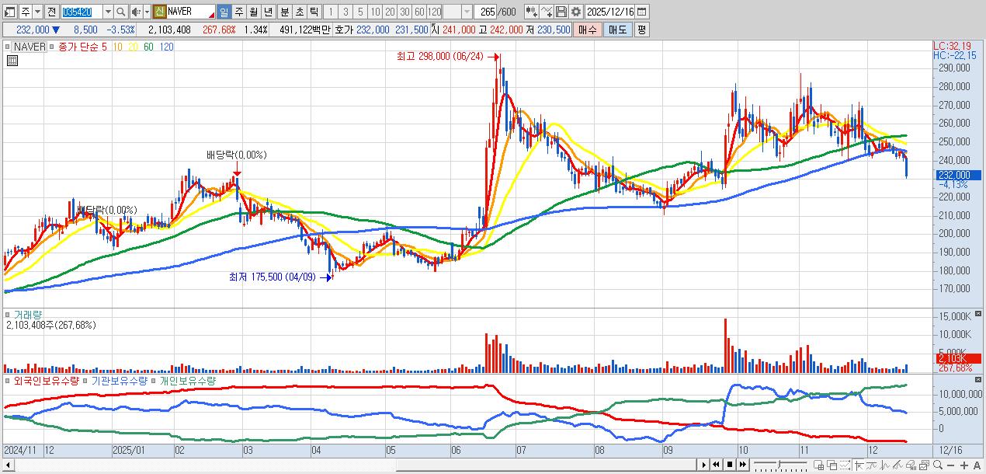Image resolution: width=986 pixels, height=474 pixels.
Task: Select the 월 monthly period button
Action: pos(253,12)
